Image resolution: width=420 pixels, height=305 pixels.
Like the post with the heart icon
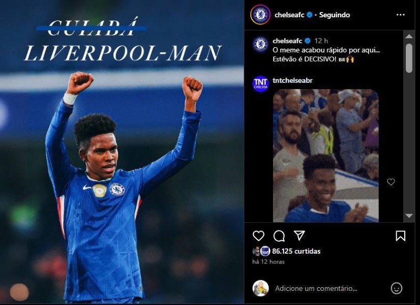tap(258, 236)
